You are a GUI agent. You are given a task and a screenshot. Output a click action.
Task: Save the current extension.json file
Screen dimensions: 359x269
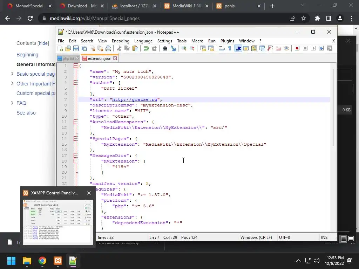tap(76, 48)
